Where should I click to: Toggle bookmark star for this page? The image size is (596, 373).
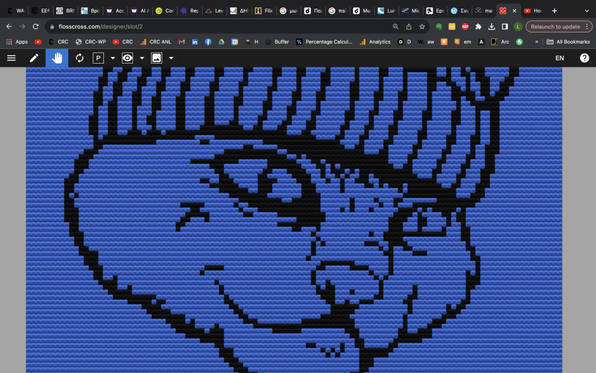pos(422,27)
